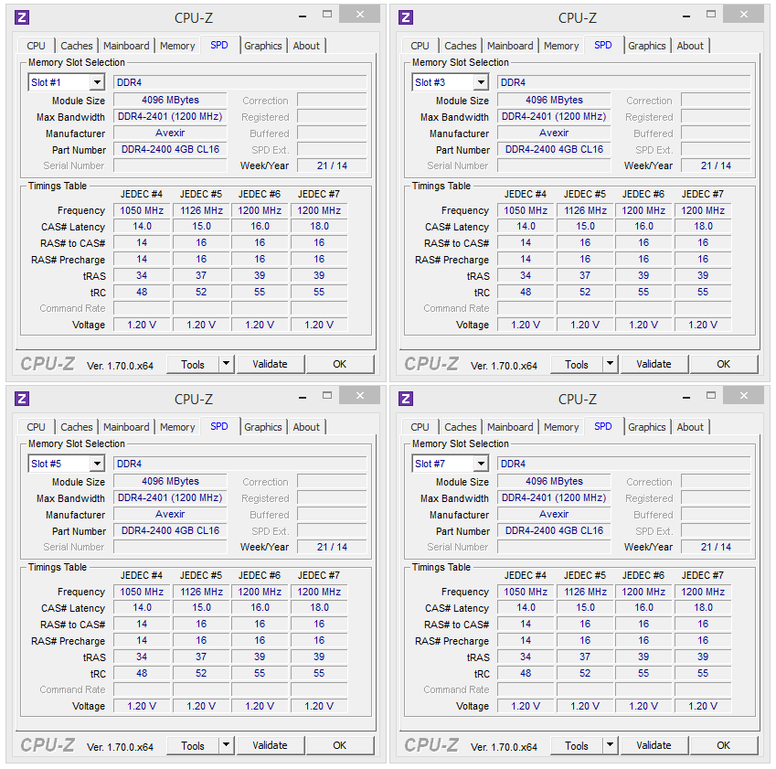Click the CPU-Z app icon in Slot #7 window
This screenshot has height=769, width=776.
pos(406,399)
